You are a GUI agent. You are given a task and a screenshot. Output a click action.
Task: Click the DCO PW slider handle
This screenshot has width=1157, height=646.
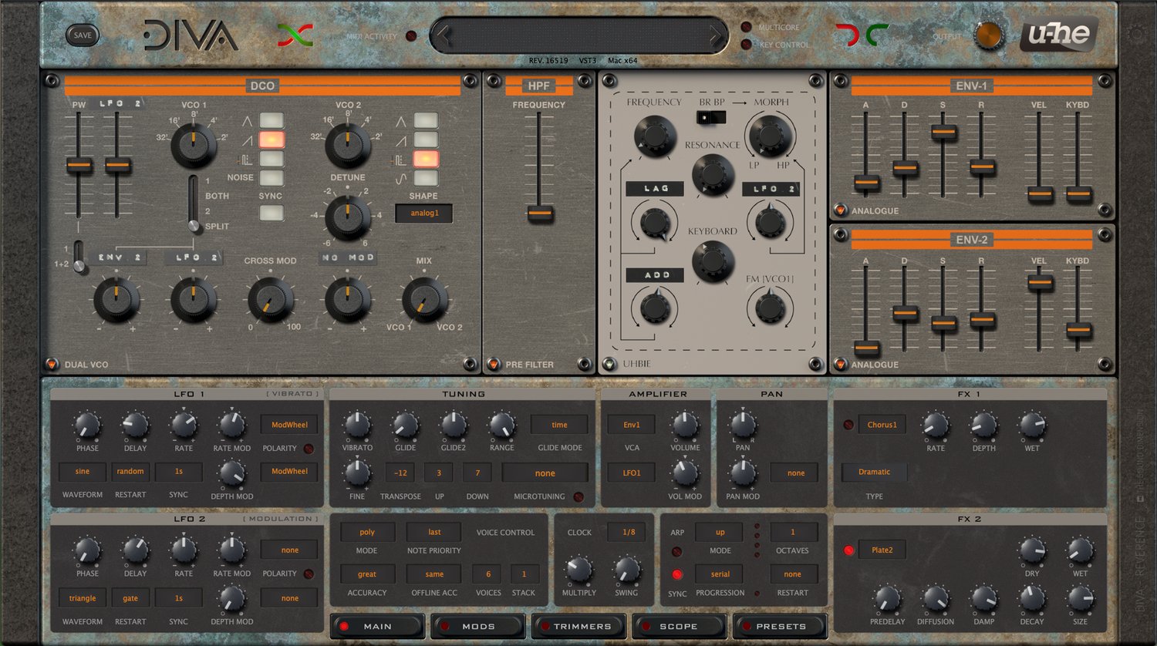pyautogui.click(x=79, y=165)
